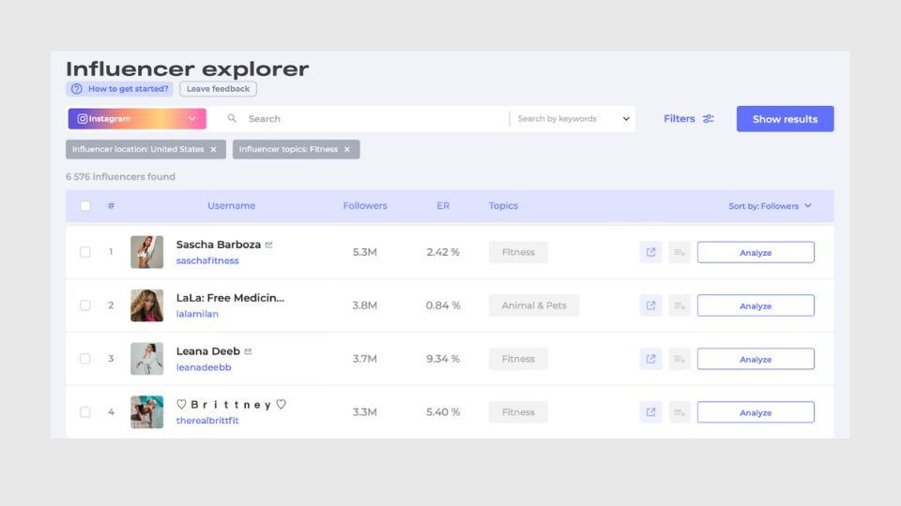The height and width of the screenshot is (506, 901).
Task: Click the email icon beside Leana Deeb
Action: [248, 351]
